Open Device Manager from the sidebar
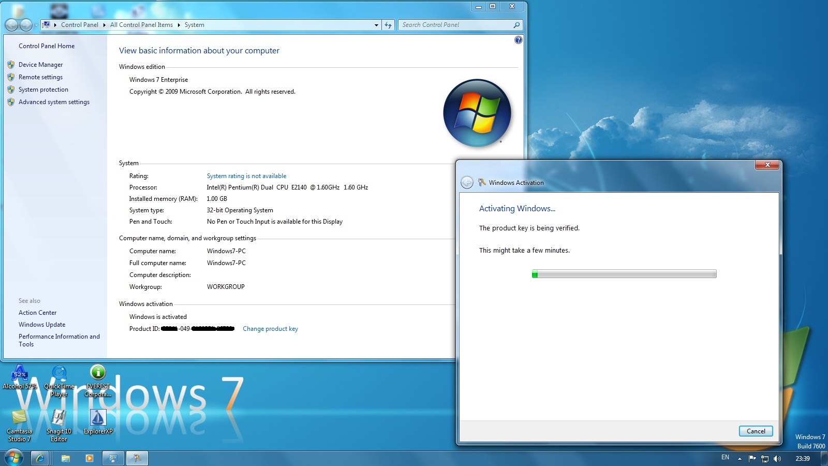 tap(40, 65)
